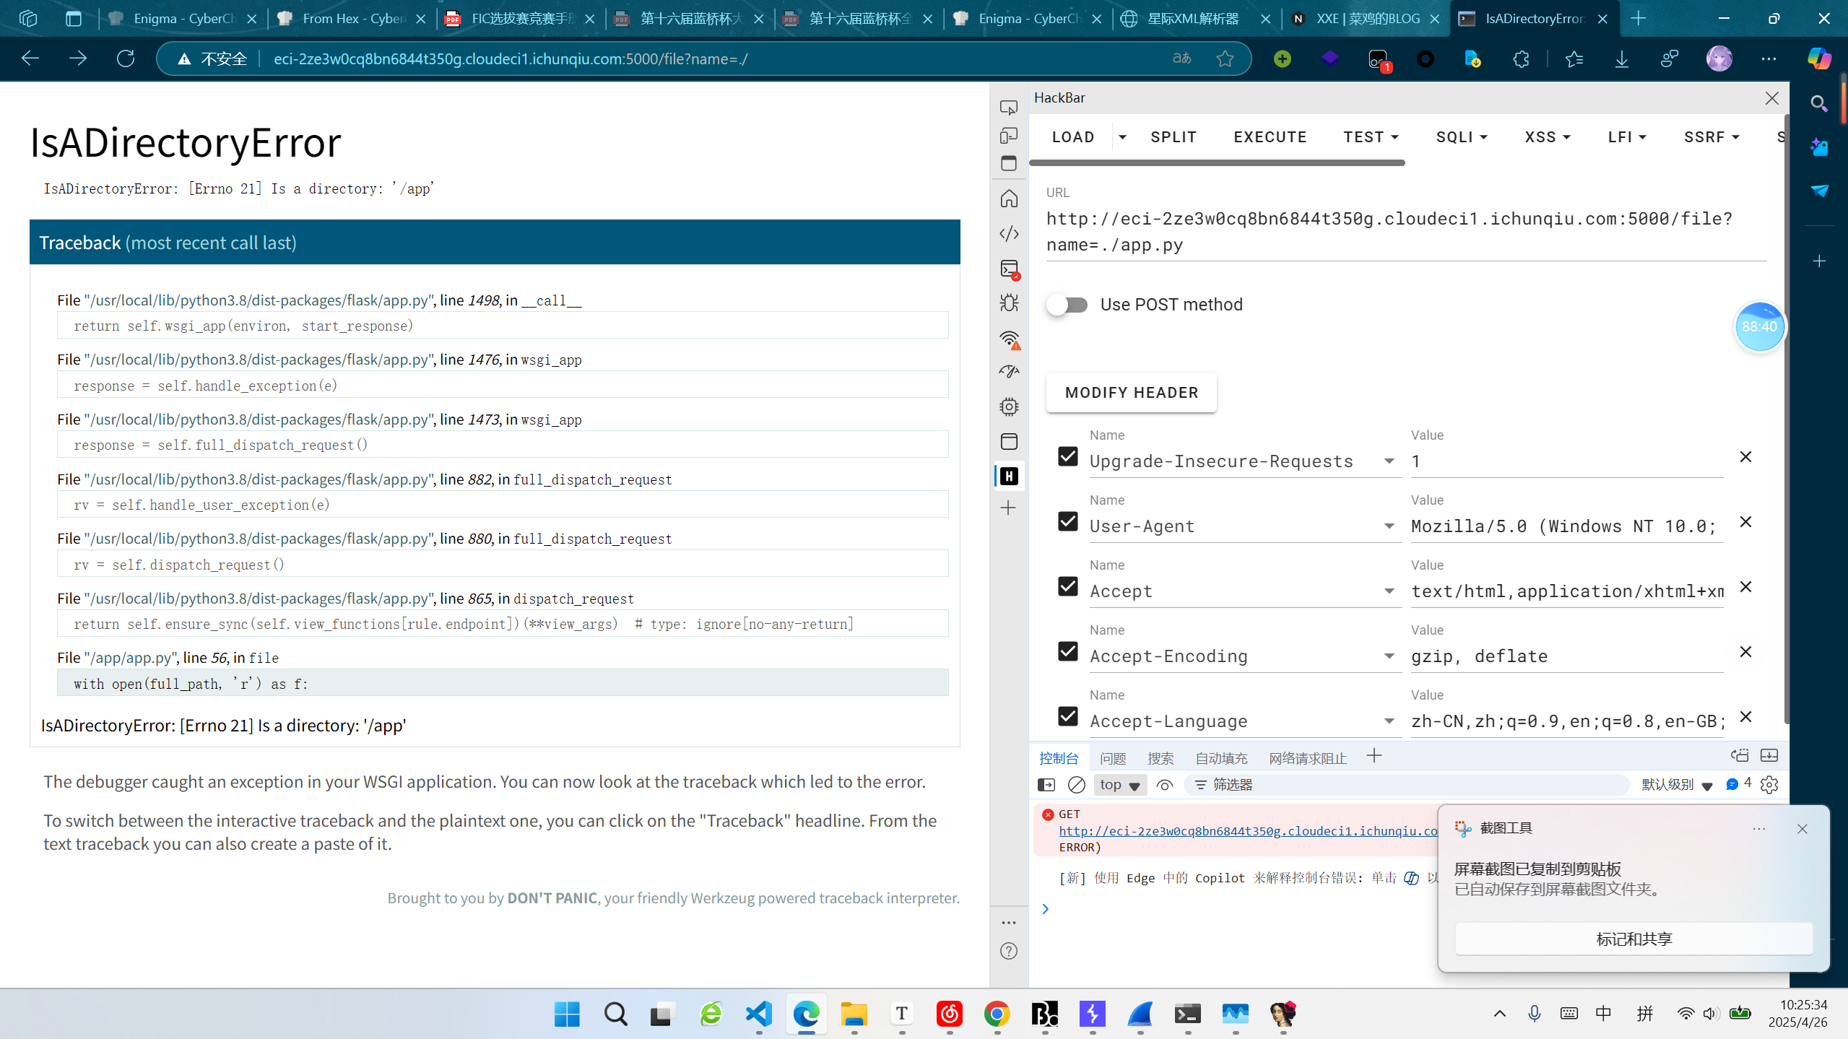Toggle the Use POST method switch
Screen dimensions: 1848x1039
click(1067, 305)
